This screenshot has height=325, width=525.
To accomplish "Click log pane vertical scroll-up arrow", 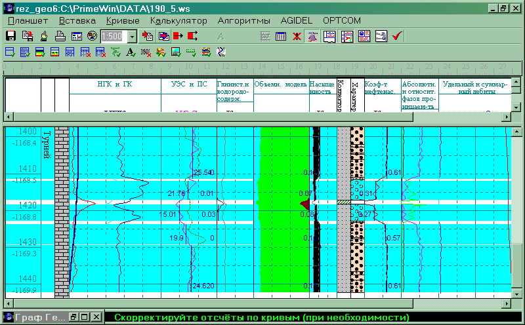I will click(x=516, y=132).
